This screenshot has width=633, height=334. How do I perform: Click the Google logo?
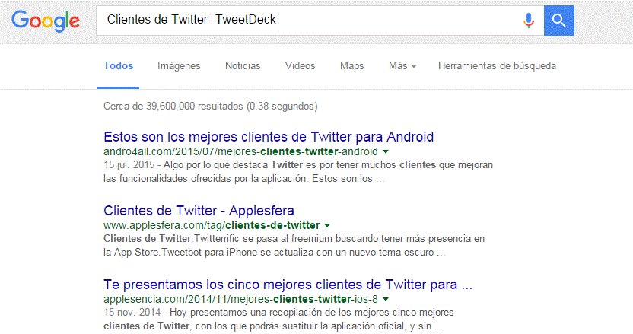pos(46,21)
